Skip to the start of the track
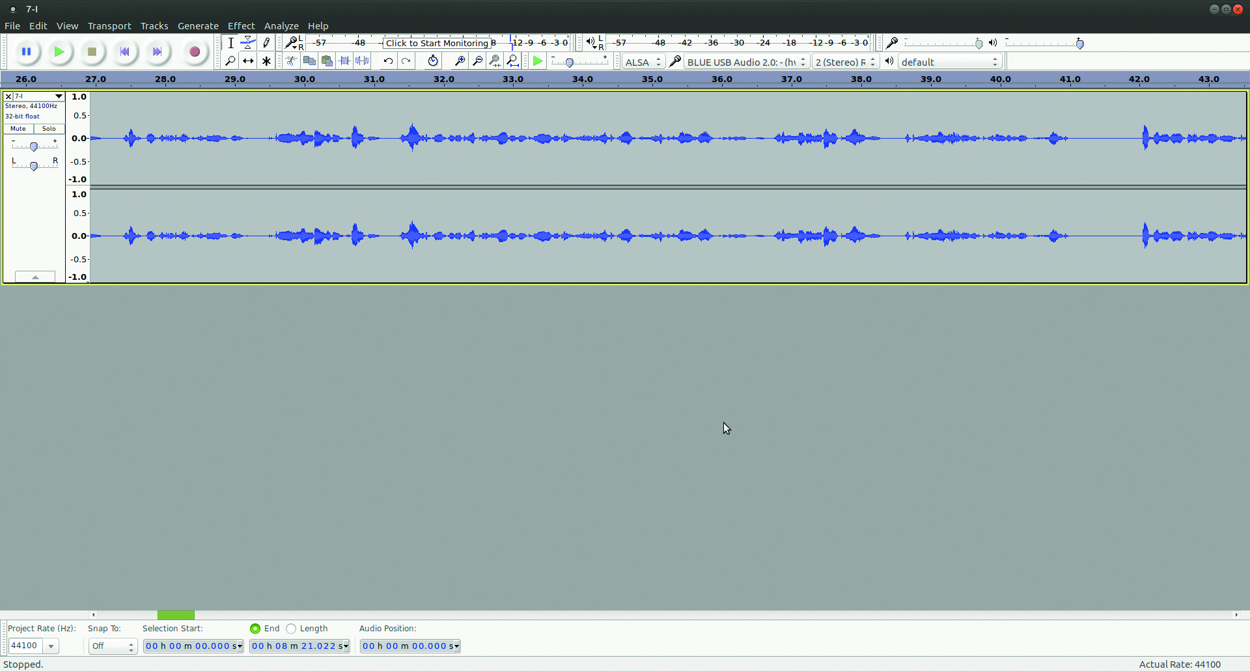The height and width of the screenshot is (671, 1250). 124,51
